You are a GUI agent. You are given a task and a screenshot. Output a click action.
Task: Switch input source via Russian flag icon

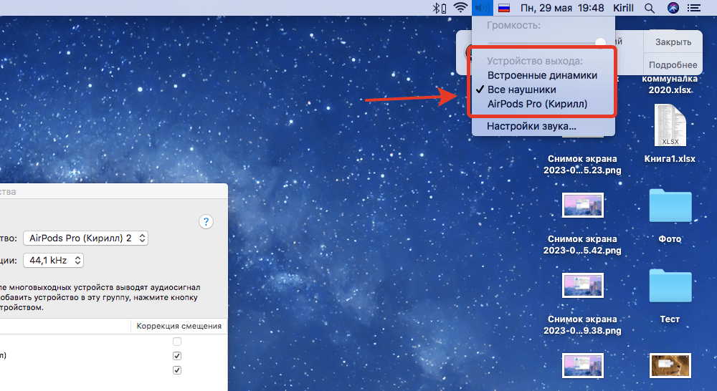[504, 9]
